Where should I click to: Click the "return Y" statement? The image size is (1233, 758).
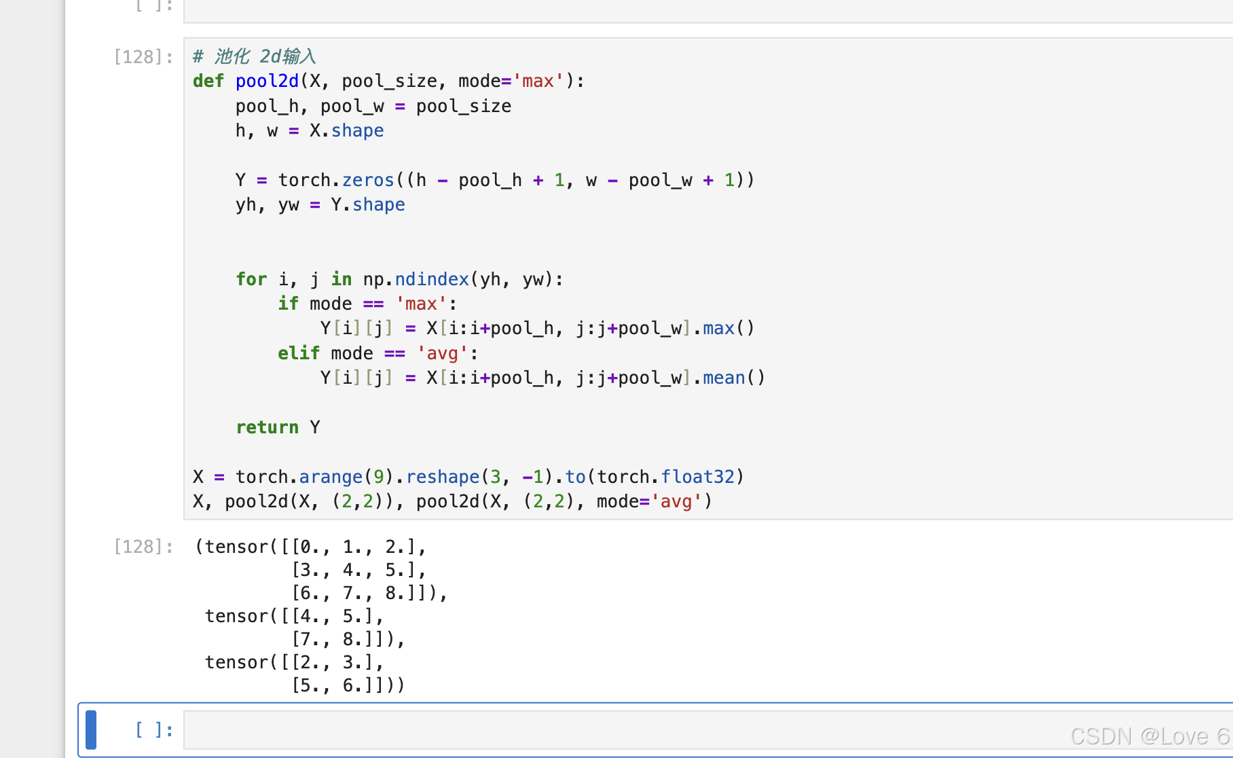(x=278, y=427)
